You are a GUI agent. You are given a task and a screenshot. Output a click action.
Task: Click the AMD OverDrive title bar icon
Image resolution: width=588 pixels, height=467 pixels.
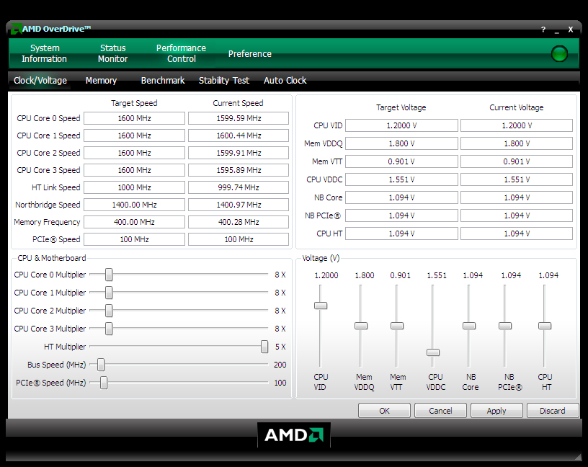(x=17, y=28)
